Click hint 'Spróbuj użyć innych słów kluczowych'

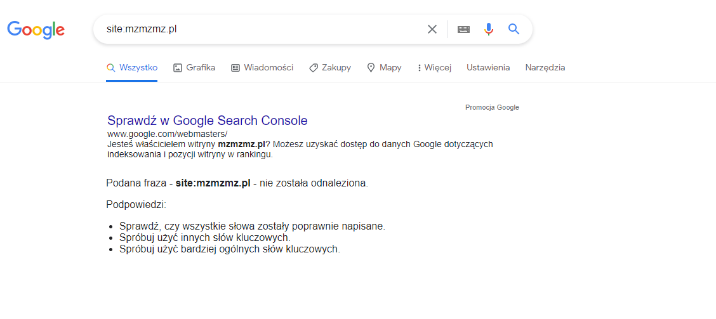tap(205, 238)
